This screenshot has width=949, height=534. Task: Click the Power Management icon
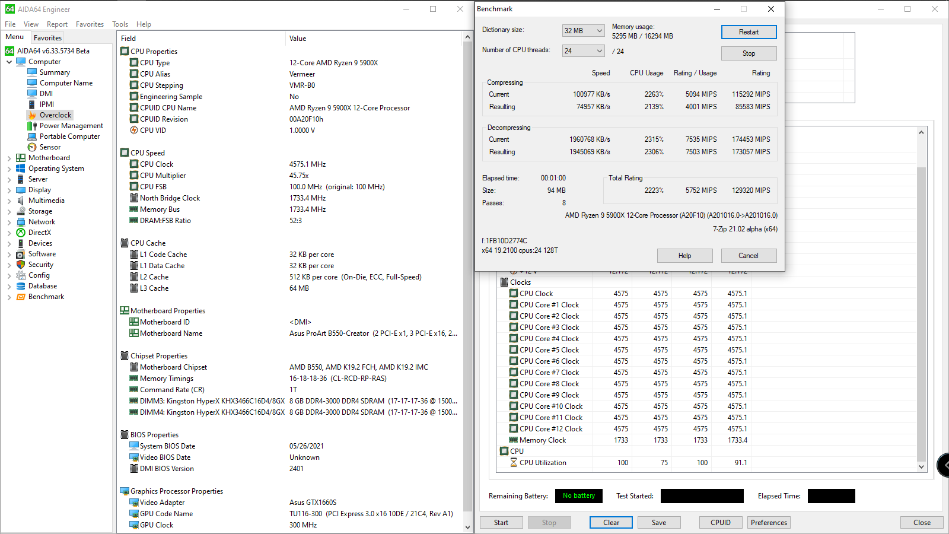[x=32, y=126]
